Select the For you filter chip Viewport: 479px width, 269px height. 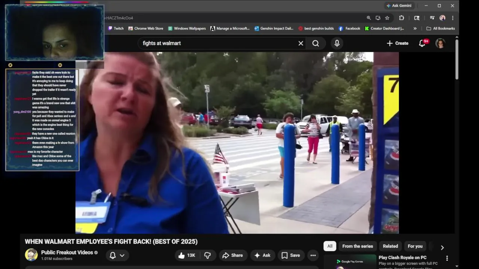click(415, 246)
